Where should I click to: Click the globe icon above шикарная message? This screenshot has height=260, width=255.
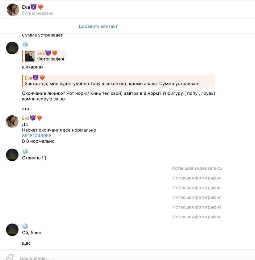pos(25,44)
